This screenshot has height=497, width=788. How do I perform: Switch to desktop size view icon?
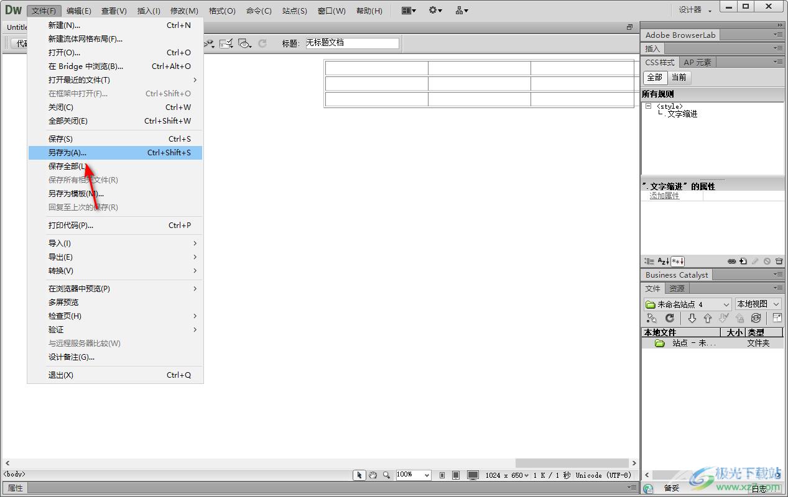point(473,475)
